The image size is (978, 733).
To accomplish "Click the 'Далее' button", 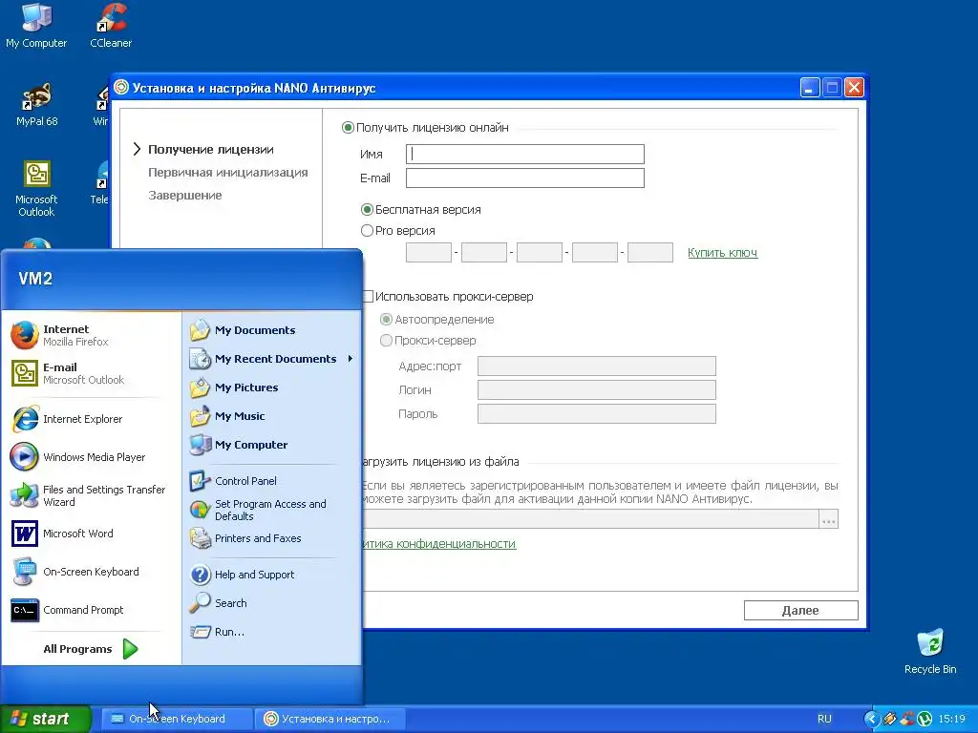I will pos(801,610).
